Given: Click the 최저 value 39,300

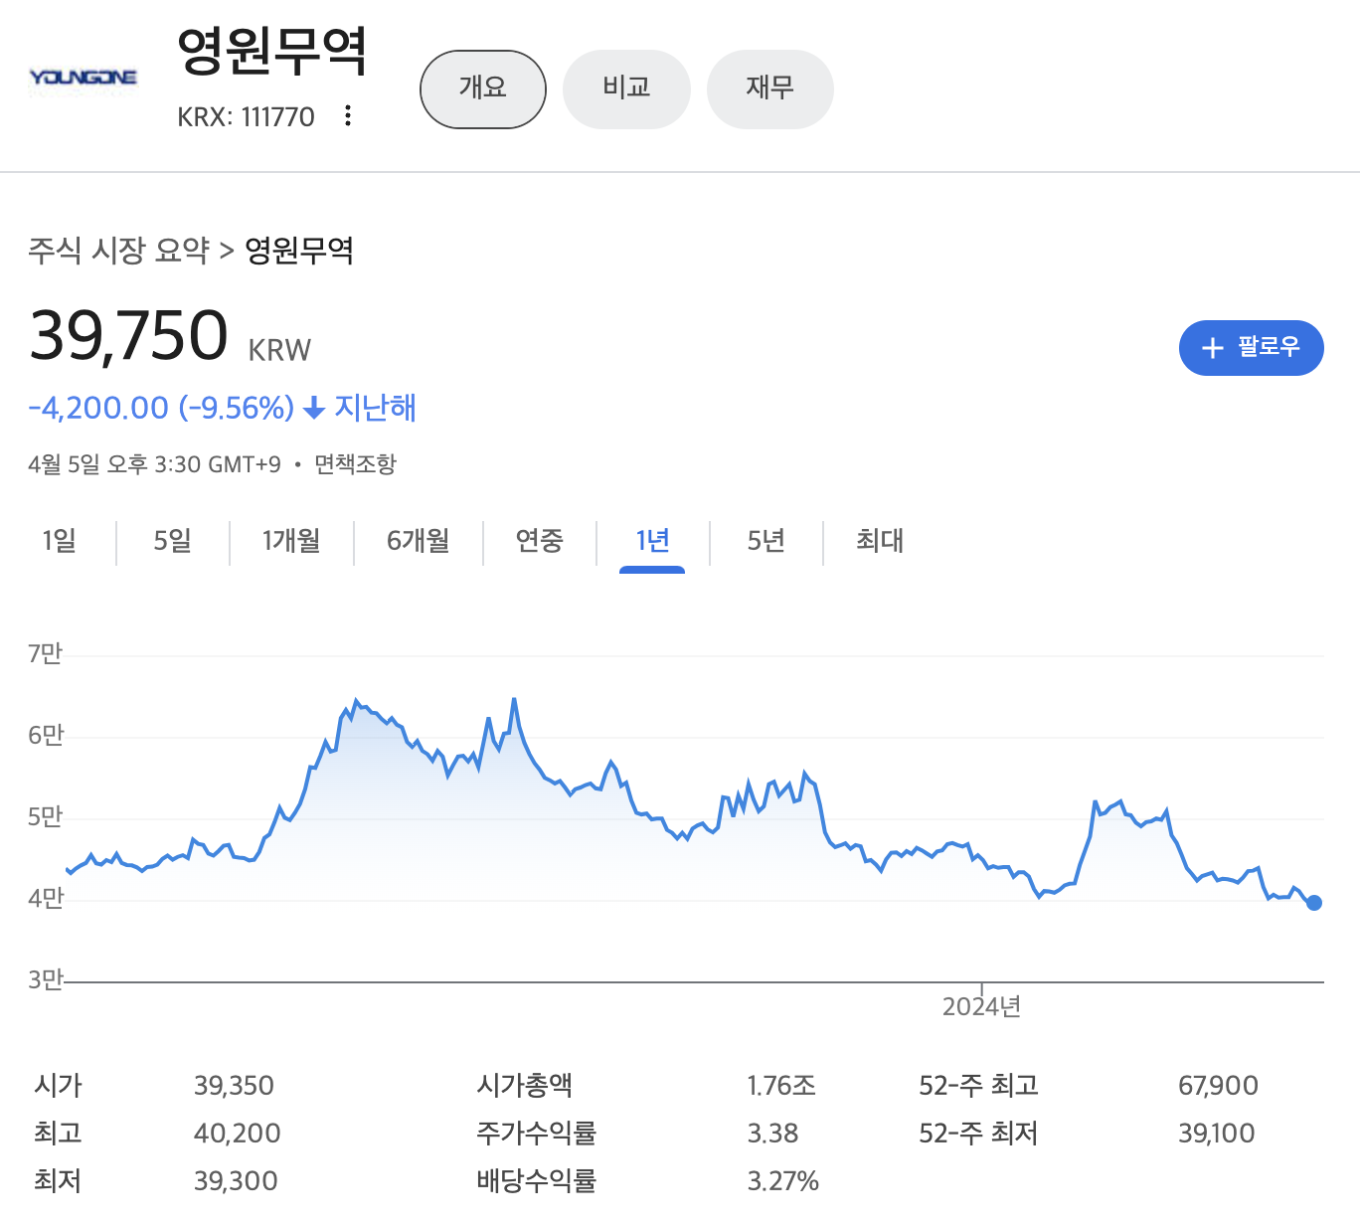Looking at the screenshot, I should click(236, 1181).
